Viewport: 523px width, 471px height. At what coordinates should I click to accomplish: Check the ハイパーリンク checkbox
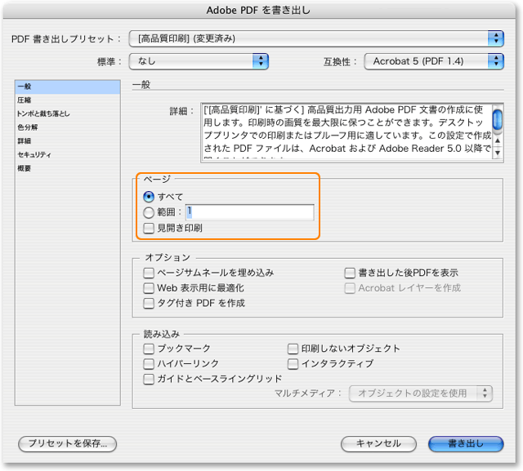[149, 363]
